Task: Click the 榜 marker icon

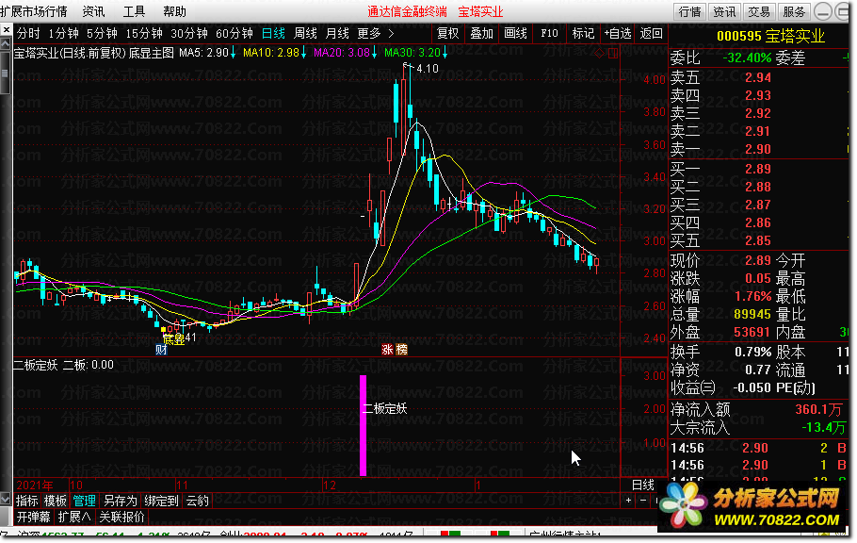Action: (402, 350)
